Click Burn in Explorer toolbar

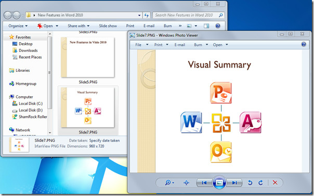167,26
